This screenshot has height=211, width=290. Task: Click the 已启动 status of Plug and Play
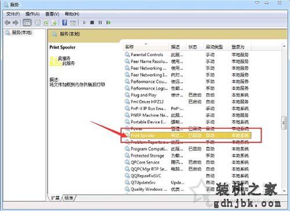(195, 95)
